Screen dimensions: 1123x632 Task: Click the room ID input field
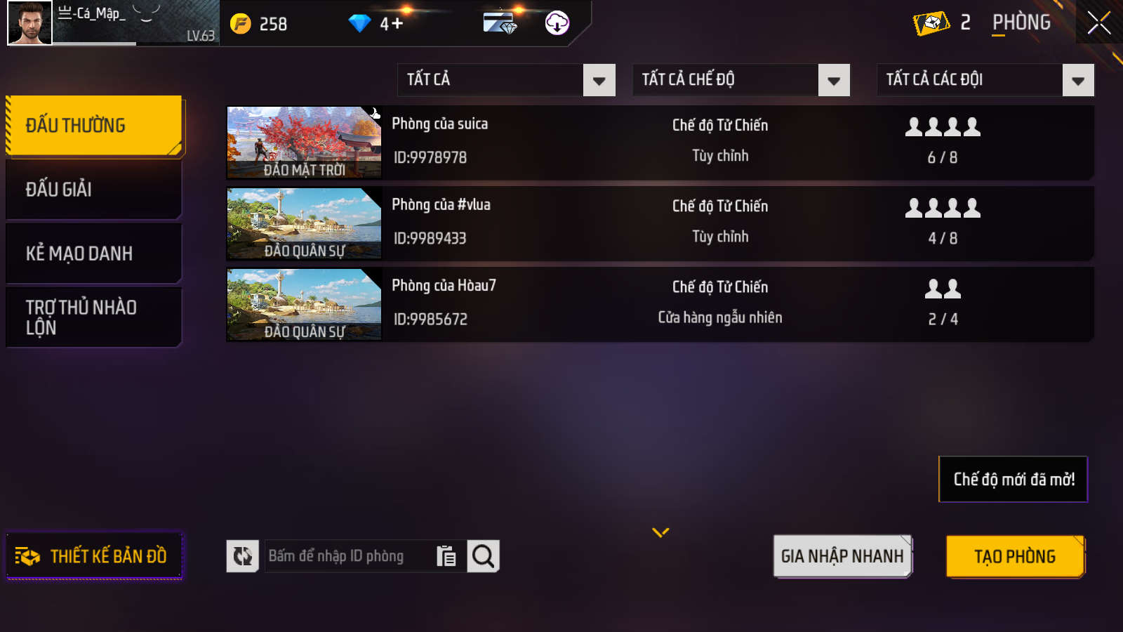348,556
